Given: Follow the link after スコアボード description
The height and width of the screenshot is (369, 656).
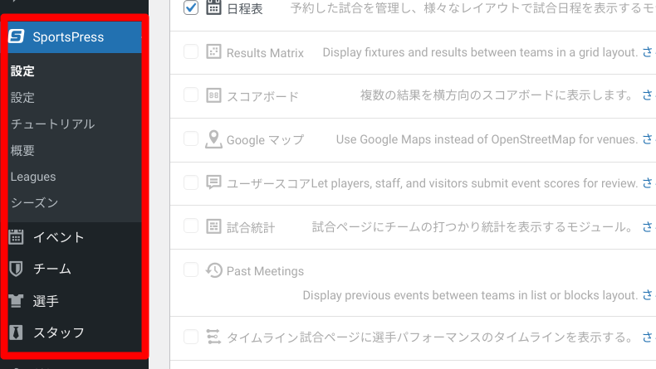Looking at the screenshot, I should point(649,95).
